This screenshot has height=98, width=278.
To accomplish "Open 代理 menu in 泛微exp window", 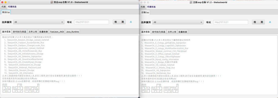I will [143, 7].
